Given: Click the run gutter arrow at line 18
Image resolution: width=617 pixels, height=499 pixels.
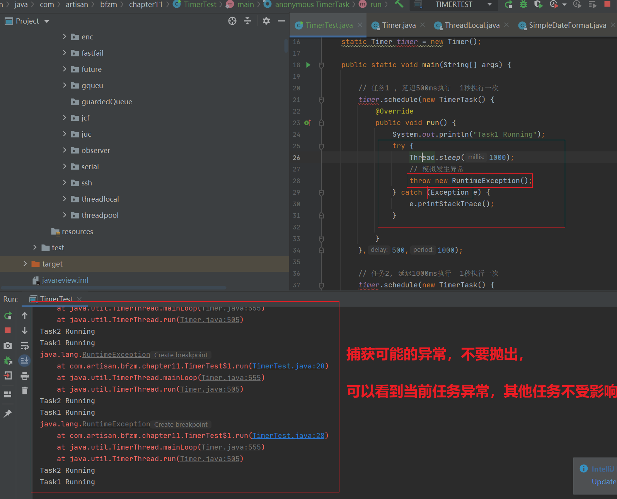Looking at the screenshot, I should 308,65.
